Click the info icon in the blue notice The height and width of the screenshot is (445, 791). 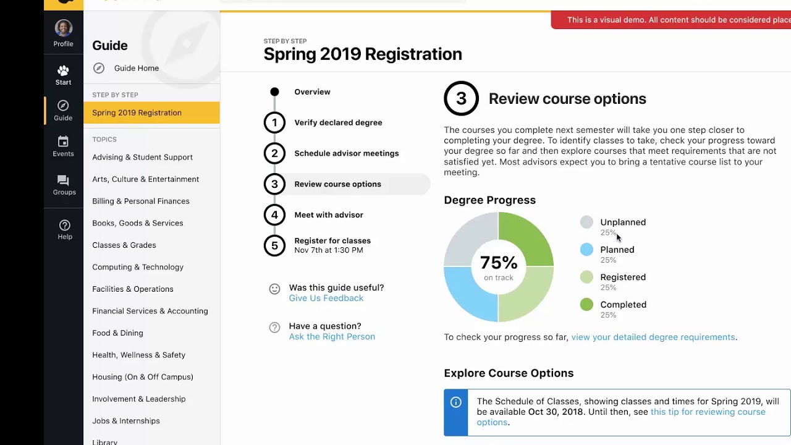click(x=456, y=402)
